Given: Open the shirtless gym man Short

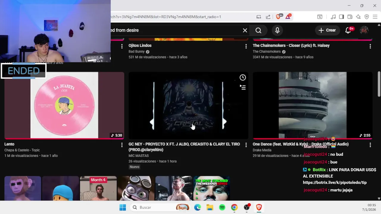Looking at the screenshot, I should click(174, 188).
